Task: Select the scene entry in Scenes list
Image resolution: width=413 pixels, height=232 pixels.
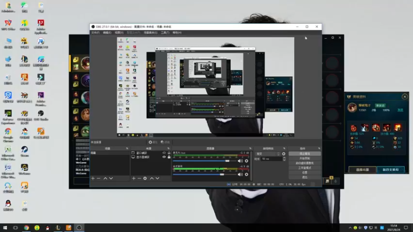Action: coord(109,153)
